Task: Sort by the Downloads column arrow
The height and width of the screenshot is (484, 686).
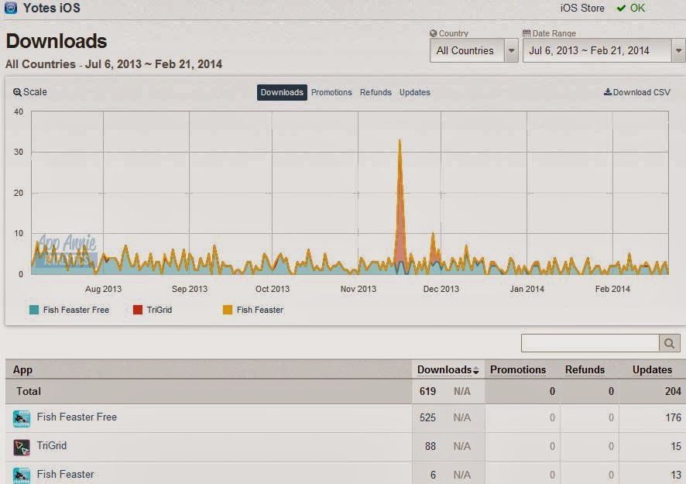Action: coord(476,371)
